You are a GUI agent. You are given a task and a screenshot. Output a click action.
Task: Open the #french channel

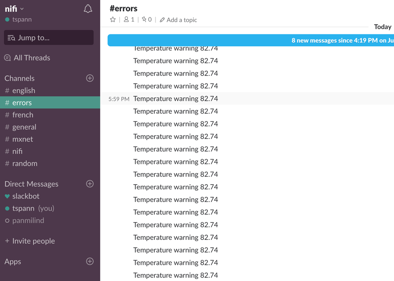tap(23, 115)
